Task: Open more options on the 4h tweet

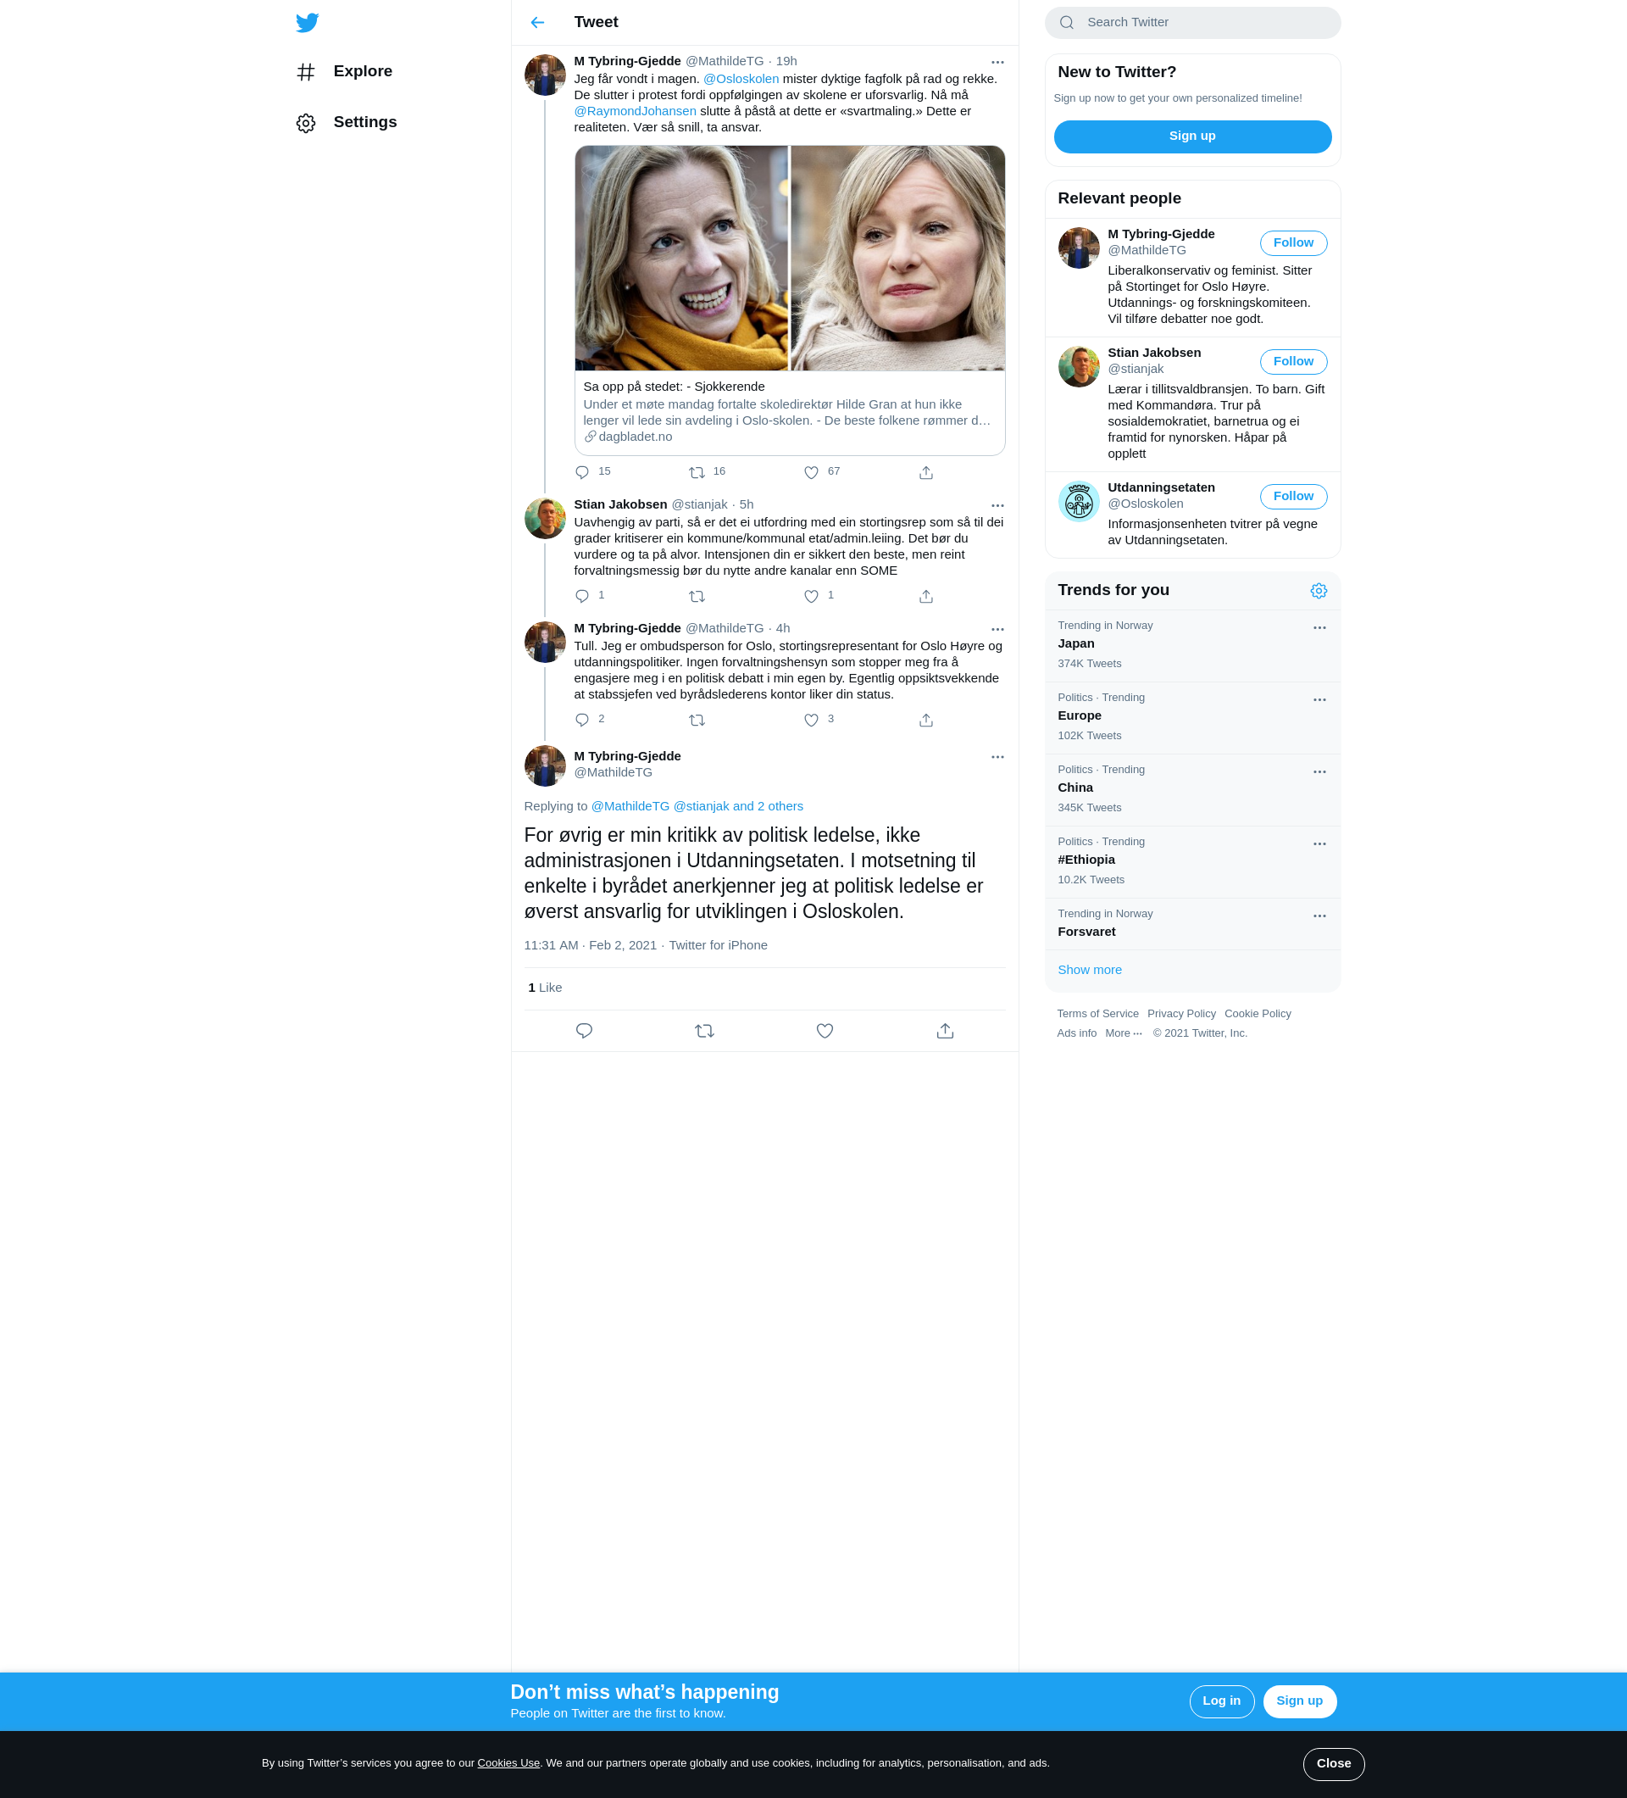Action: (x=997, y=630)
